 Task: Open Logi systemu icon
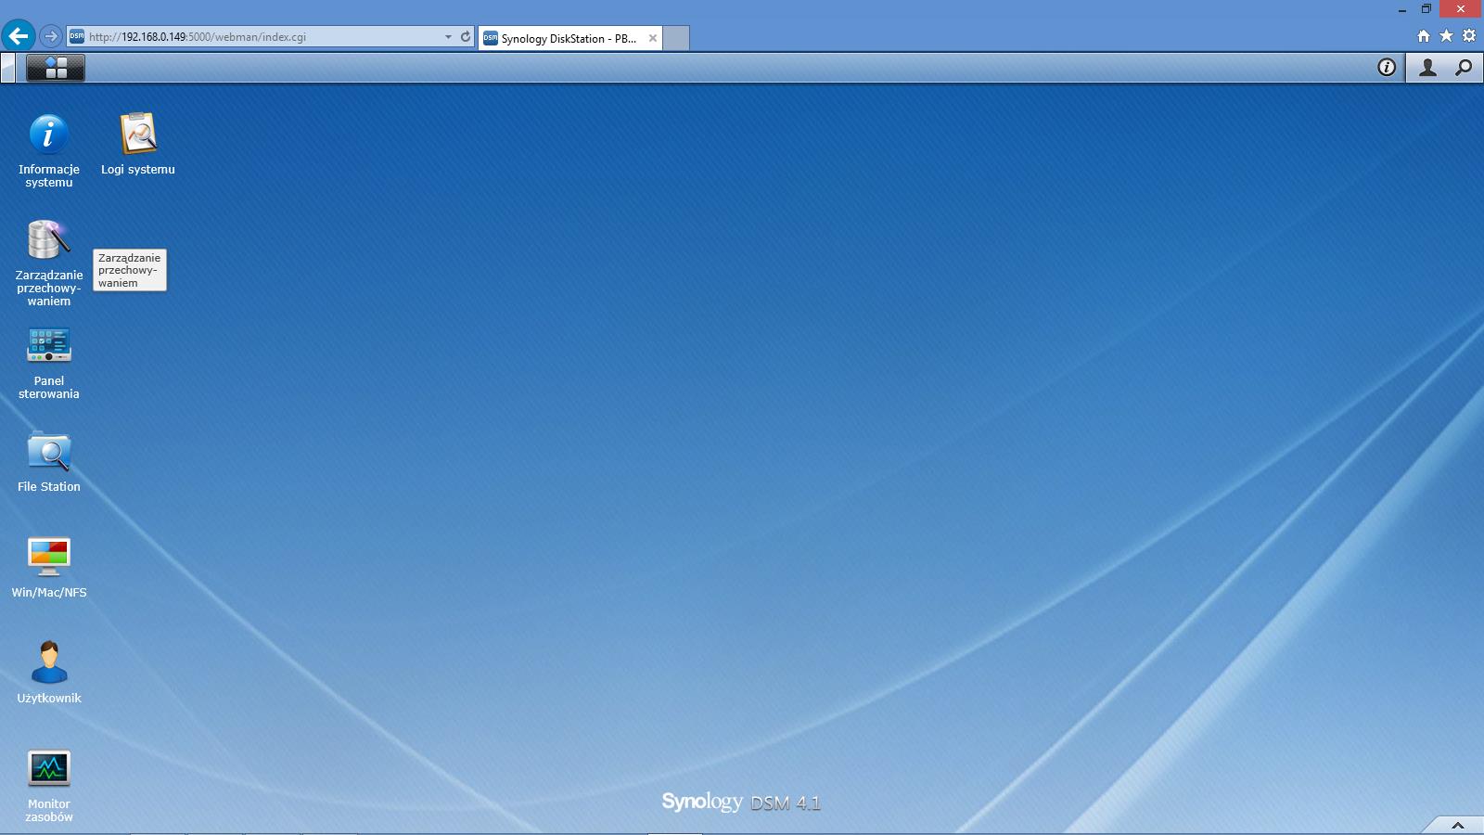[138, 135]
